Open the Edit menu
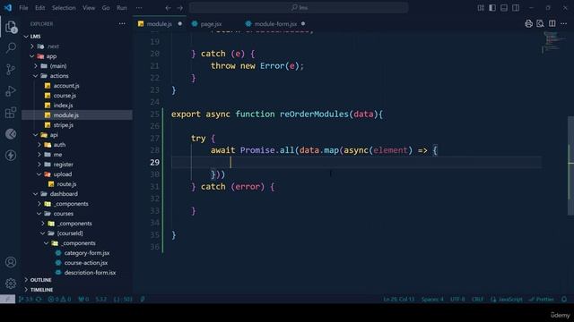 coord(39,8)
